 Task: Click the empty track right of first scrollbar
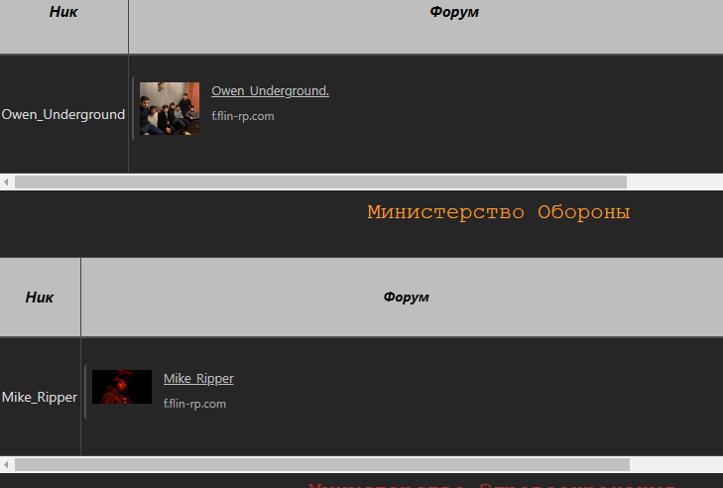pos(674,182)
